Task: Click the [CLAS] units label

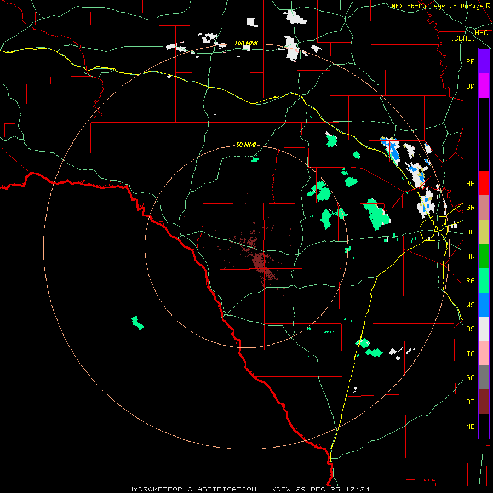Action: click(463, 38)
